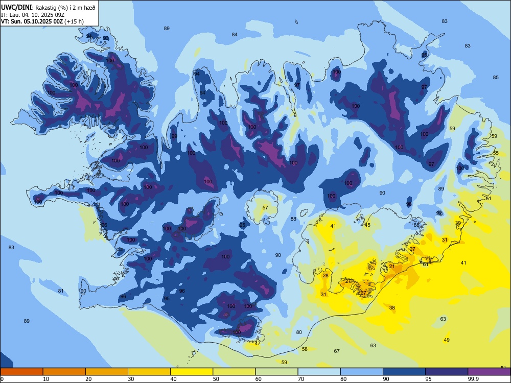Select the bright yellow 40–50 legend swatch
Screen dimensions: 511x383
(x=192, y=372)
